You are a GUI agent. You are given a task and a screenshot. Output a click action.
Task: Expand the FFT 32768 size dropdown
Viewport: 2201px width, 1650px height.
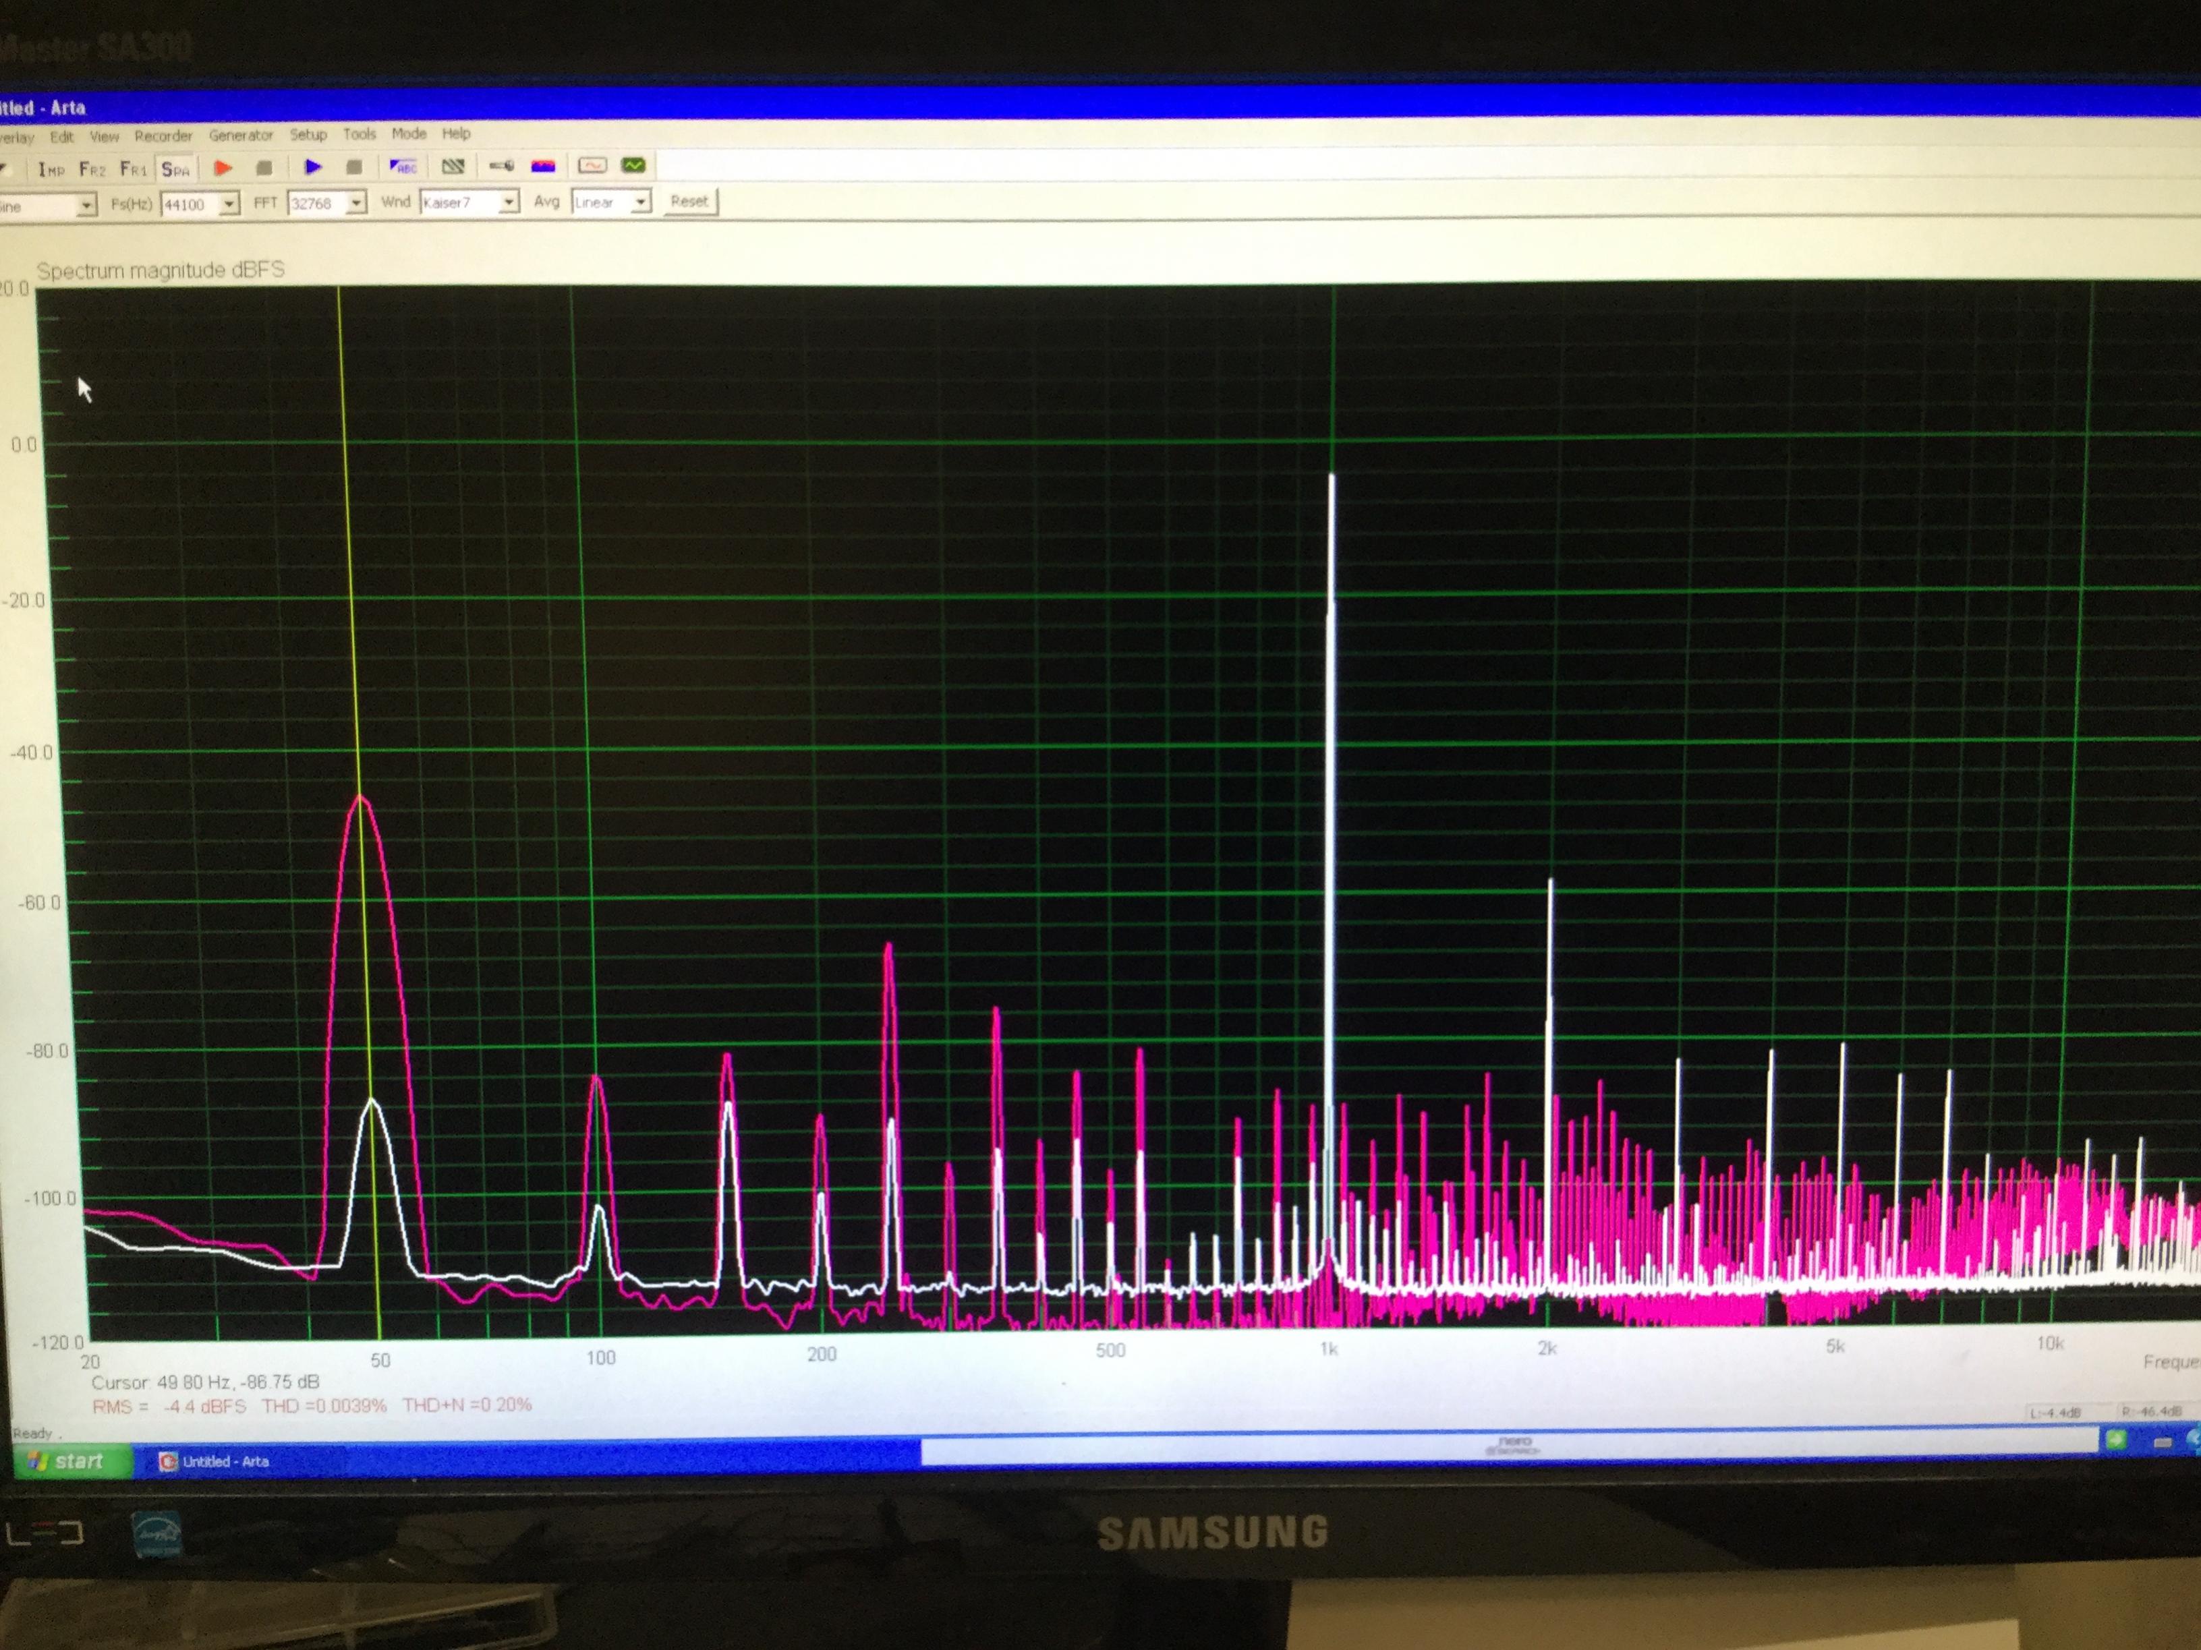point(356,203)
